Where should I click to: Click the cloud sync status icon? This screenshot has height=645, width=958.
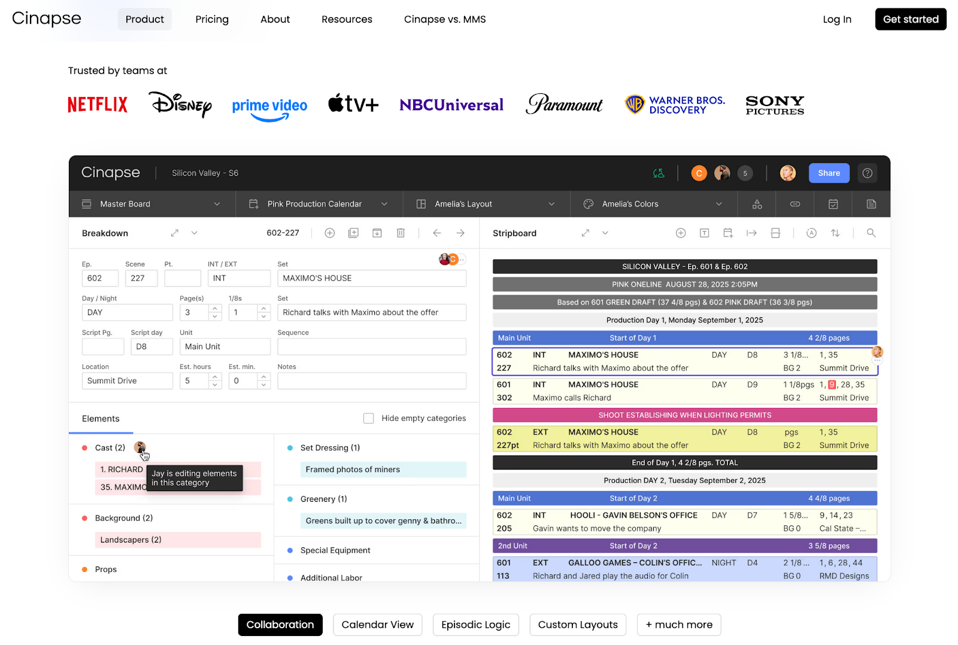point(659,173)
